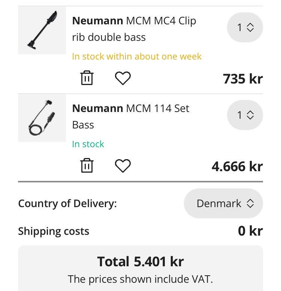The width and height of the screenshot is (281, 291).
Task: Click the 735 kr price
Action: pos(243,79)
